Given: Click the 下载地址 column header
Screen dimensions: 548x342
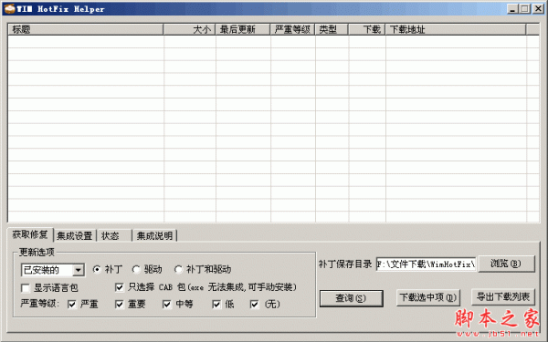Looking at the screenshot, I should point(456,29).
